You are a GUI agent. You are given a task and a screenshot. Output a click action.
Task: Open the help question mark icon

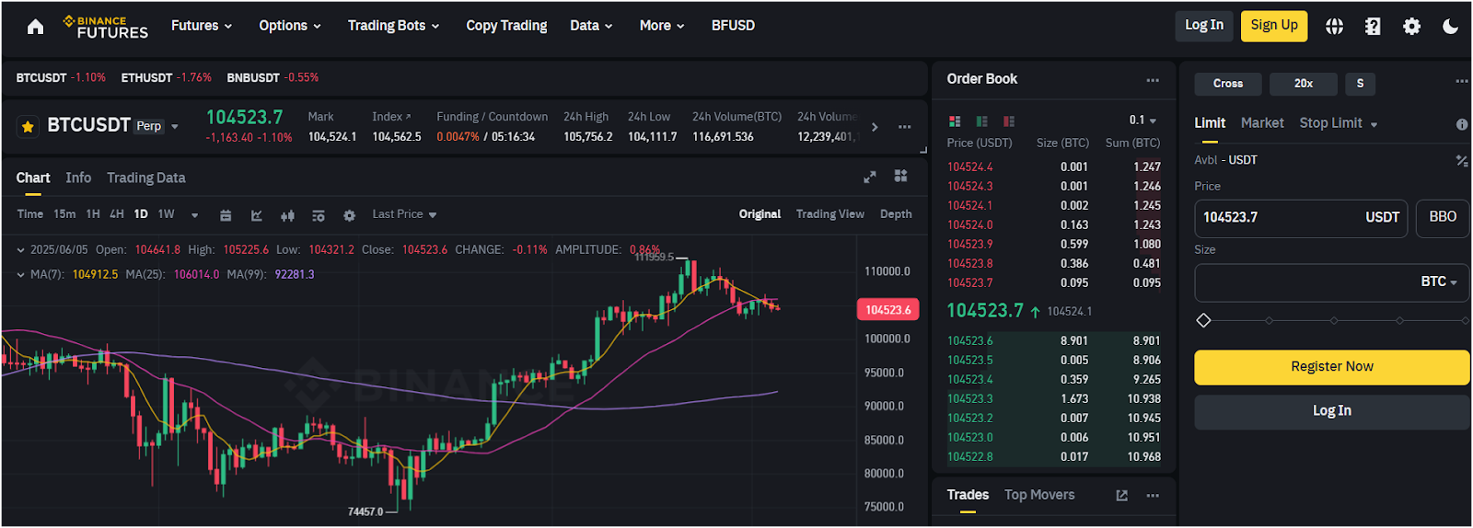click(x=1373, y=27)
